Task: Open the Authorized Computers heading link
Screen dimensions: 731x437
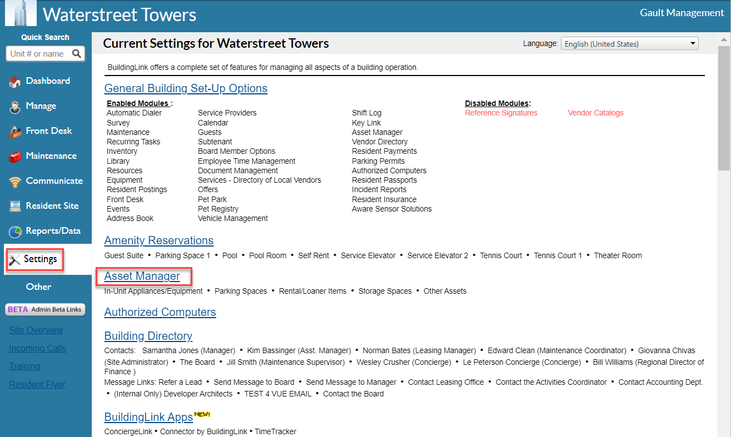Action: (160, 312)
